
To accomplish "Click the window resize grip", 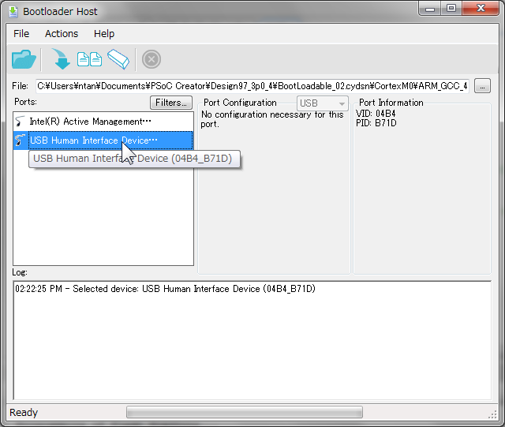I will coord(492,414).
